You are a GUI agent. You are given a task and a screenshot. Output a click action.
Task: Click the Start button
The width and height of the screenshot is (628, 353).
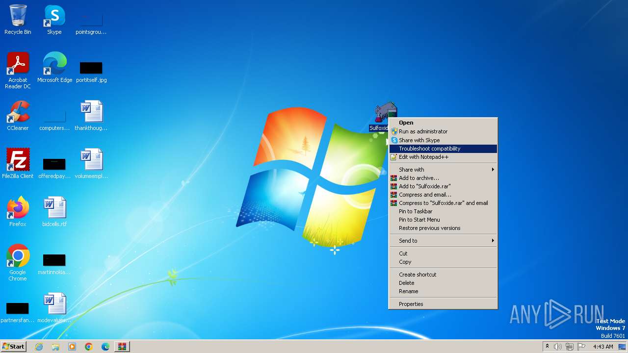(14, 347)
